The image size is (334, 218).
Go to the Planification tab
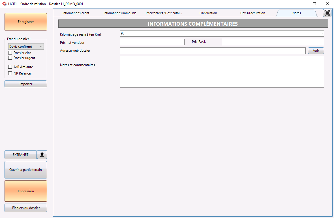coord(208,13)
